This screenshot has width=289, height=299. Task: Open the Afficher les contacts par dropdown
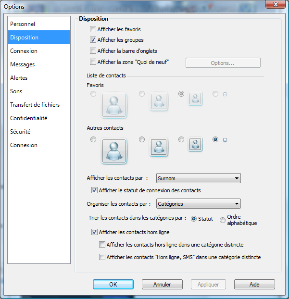pos(199,178)
